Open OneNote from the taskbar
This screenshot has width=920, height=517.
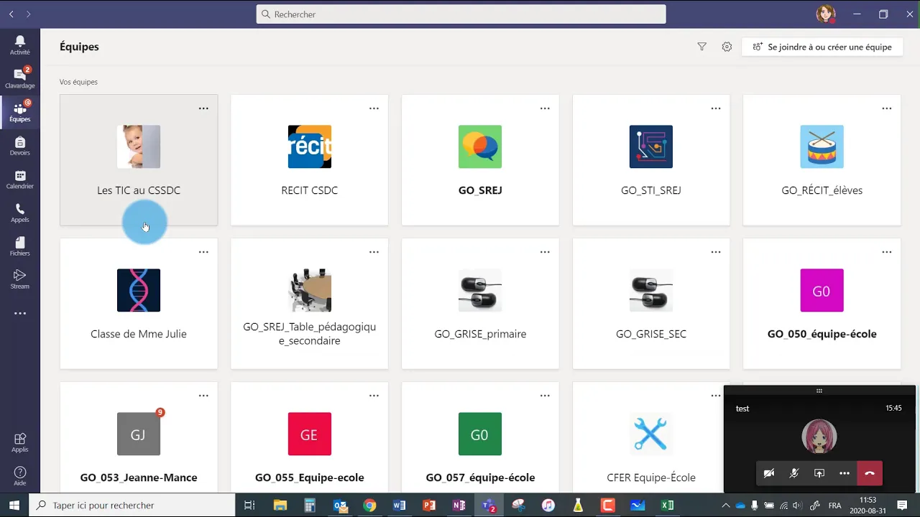459,506
